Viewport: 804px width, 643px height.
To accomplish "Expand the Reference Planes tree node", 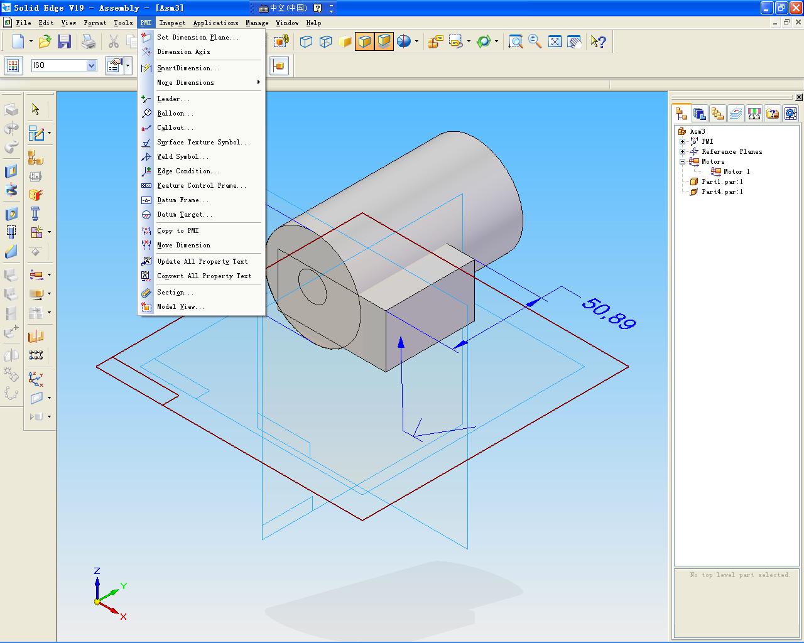I will point(683,151).
